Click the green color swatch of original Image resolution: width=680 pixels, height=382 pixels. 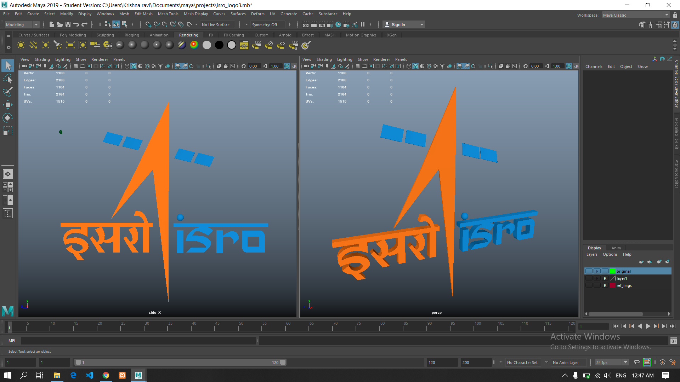click(x=613, y=271)
